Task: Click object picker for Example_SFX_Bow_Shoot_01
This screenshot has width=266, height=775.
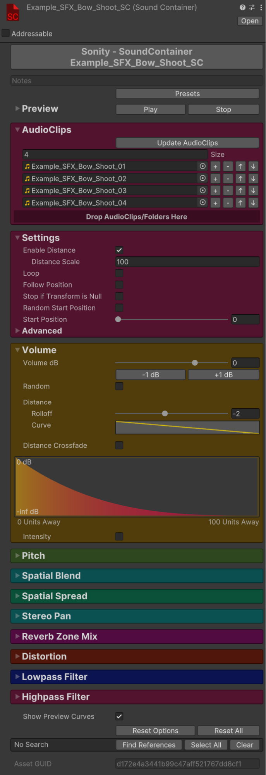Action: click(x=203, y=166)
